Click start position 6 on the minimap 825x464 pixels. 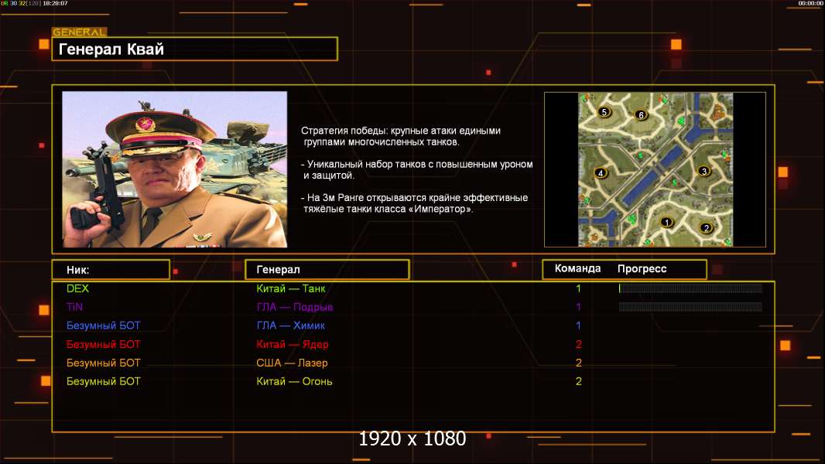(x=640, y=115)
